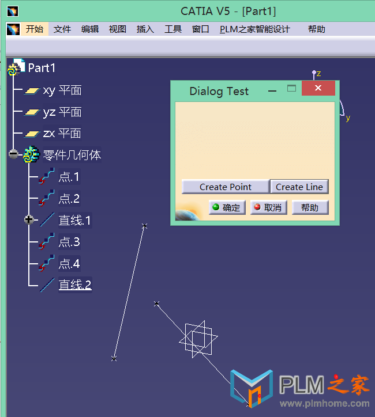Click the Dialog Test title bar
The height and width of the screenshot is (417, 375).
219,91
